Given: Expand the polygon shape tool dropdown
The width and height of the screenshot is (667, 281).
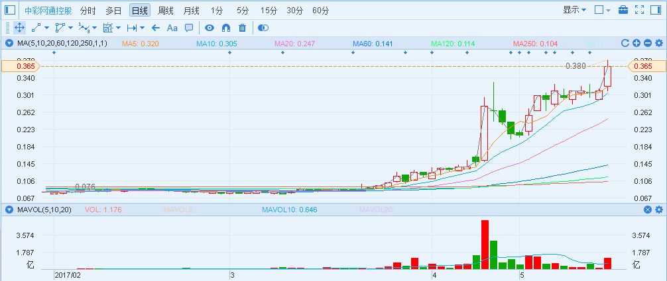Looking at the screenshot, I should tap(70, 28).
